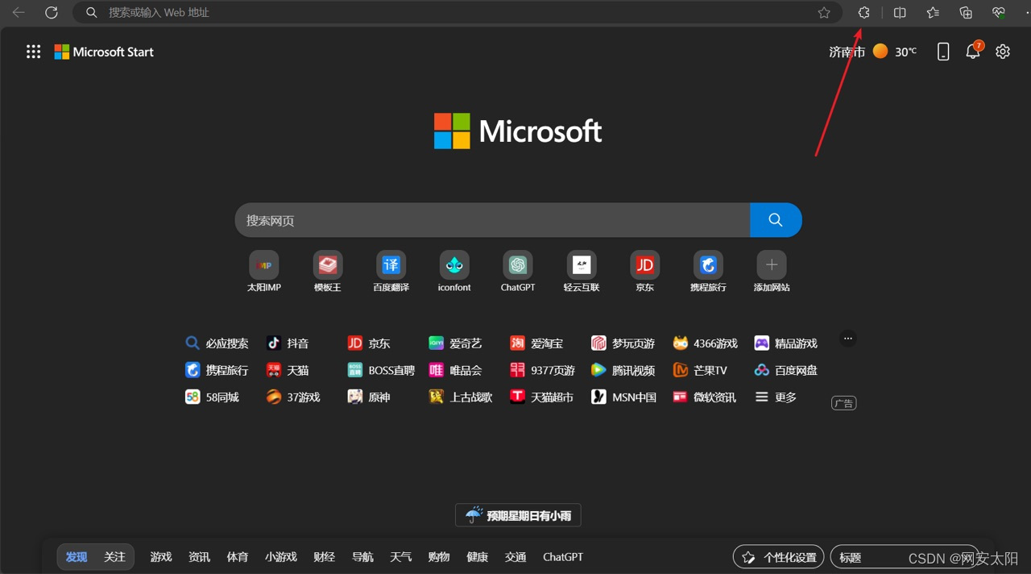Click the blue search magnifier button
This screenshot has width=1031, height=574.
pos(776,220)
